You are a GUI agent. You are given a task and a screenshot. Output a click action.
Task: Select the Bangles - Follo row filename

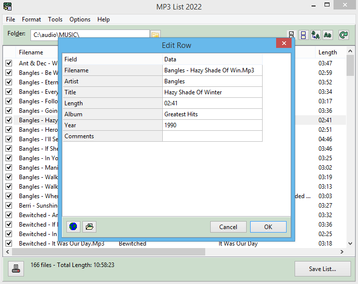[x=38, y=101]
